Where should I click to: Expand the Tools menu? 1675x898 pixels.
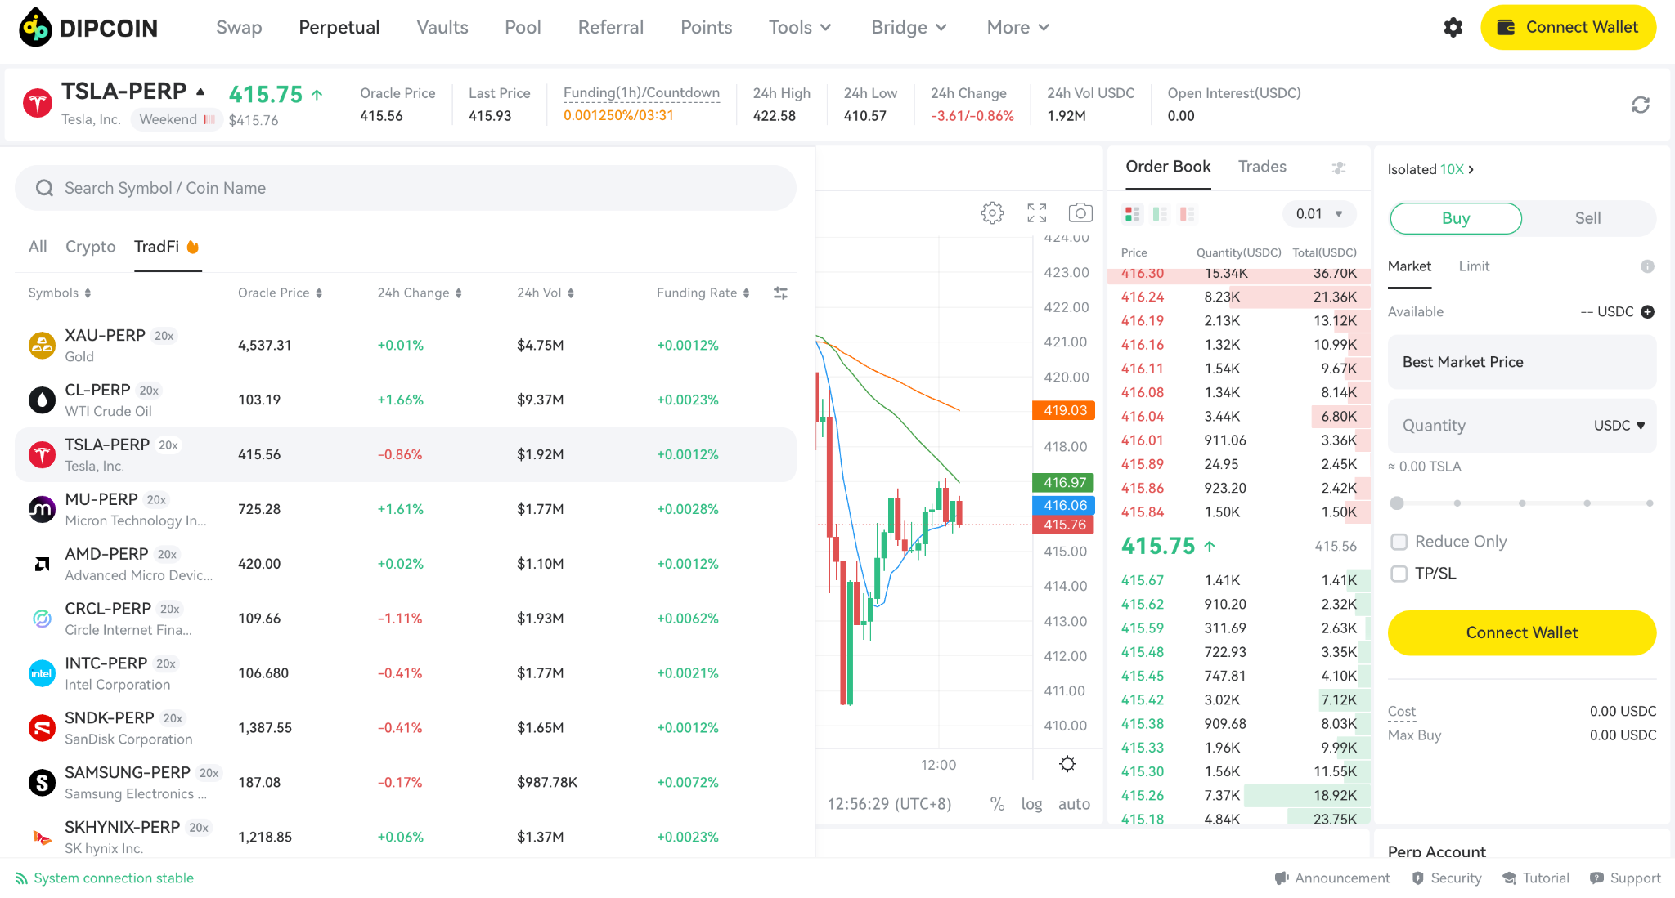(800, 28)
